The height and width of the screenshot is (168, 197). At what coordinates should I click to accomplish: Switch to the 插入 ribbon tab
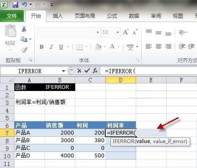(57, 16)
